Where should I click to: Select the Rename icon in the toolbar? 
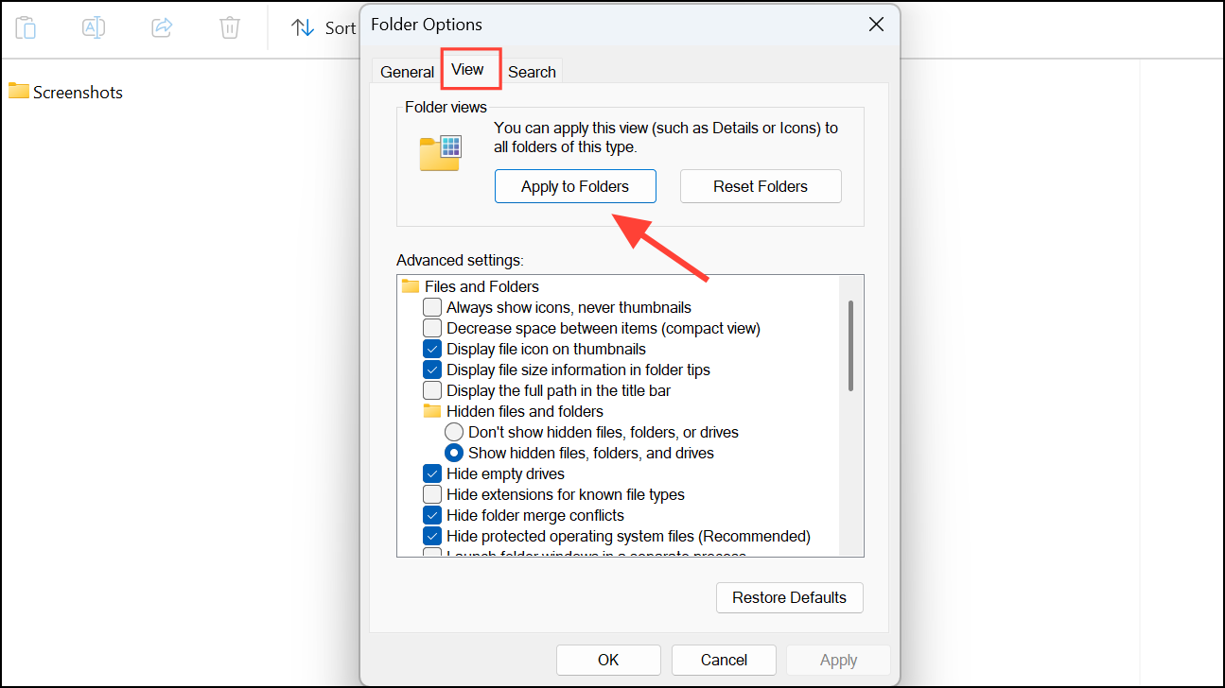[94, 27]
